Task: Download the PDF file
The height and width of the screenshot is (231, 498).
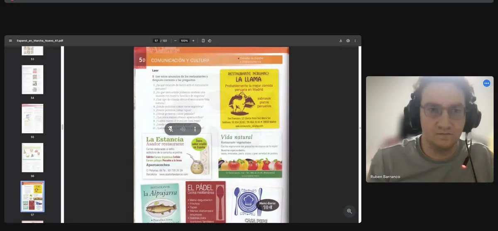Action: pos(341,41)
